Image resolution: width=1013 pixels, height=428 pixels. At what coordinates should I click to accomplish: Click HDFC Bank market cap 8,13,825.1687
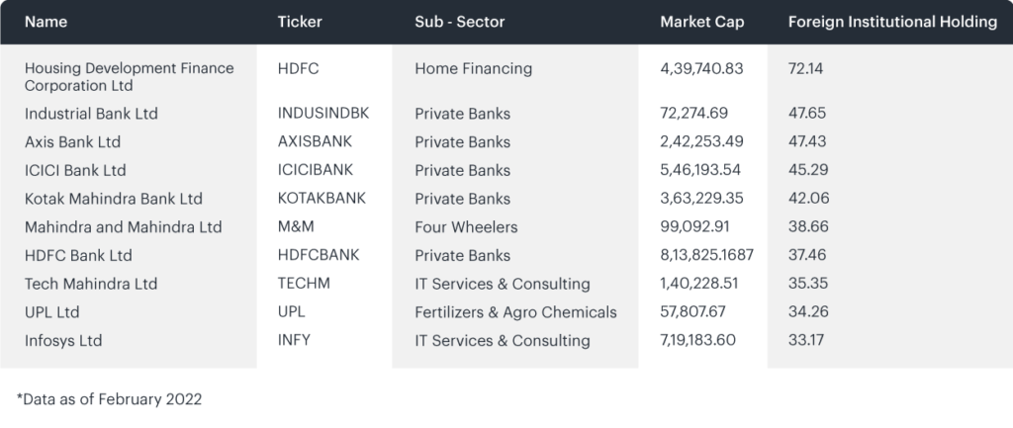(x=706, y=255)
